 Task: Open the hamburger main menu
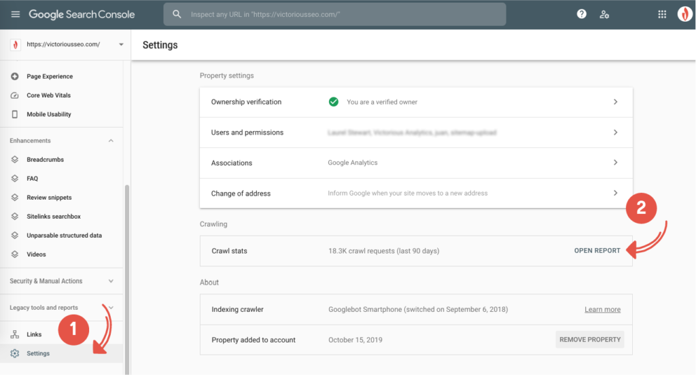[x=15, y=14]
